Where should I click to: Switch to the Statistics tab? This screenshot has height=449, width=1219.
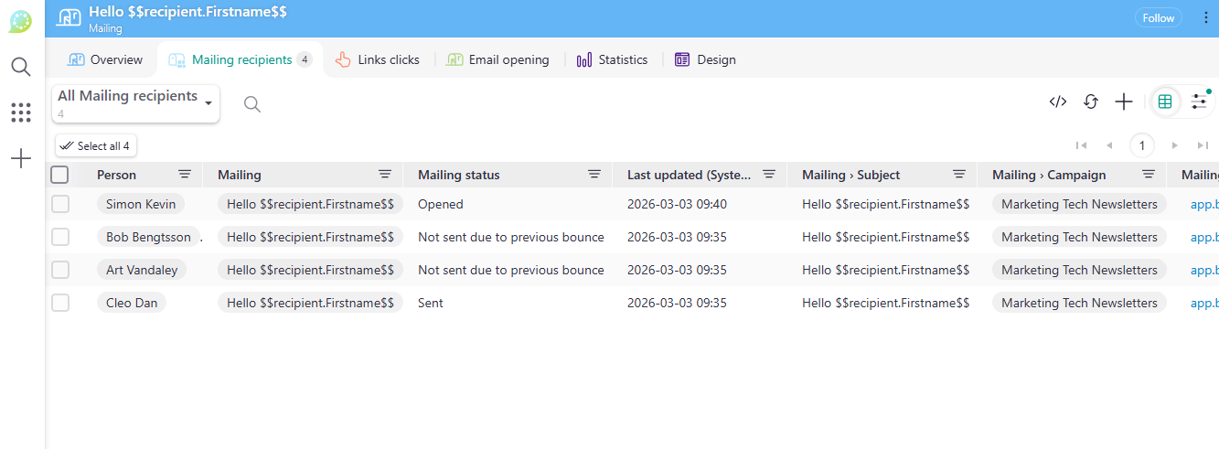pyautogui.click(x=612, y=59)
